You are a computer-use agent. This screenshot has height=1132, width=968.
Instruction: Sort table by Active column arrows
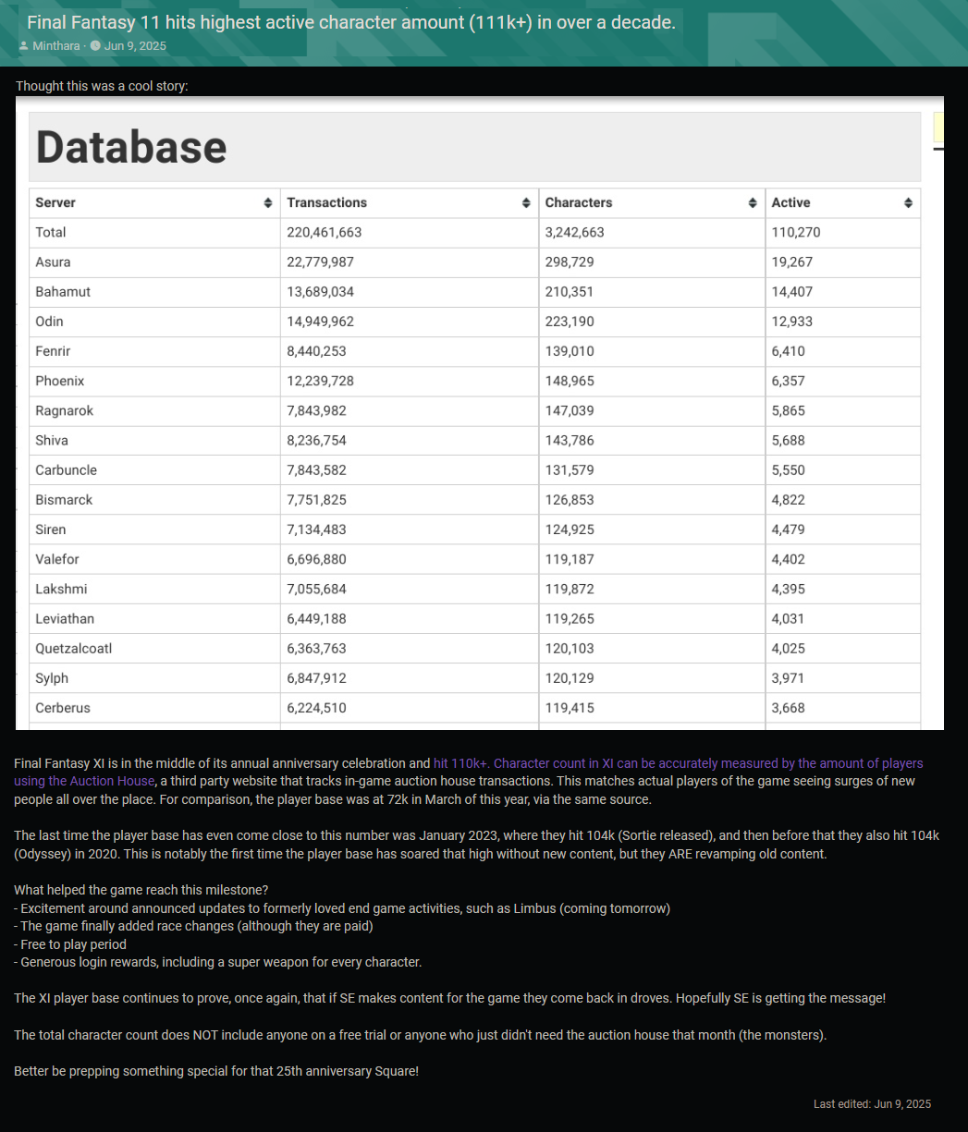point(908,202)
